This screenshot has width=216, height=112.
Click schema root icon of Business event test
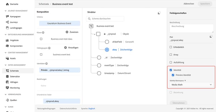tap(91, 26)
